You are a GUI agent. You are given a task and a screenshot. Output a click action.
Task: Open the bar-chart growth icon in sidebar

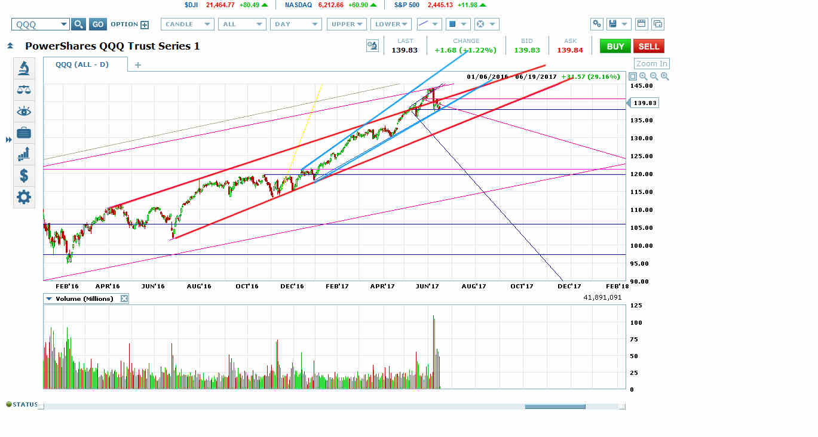[24, 154]
